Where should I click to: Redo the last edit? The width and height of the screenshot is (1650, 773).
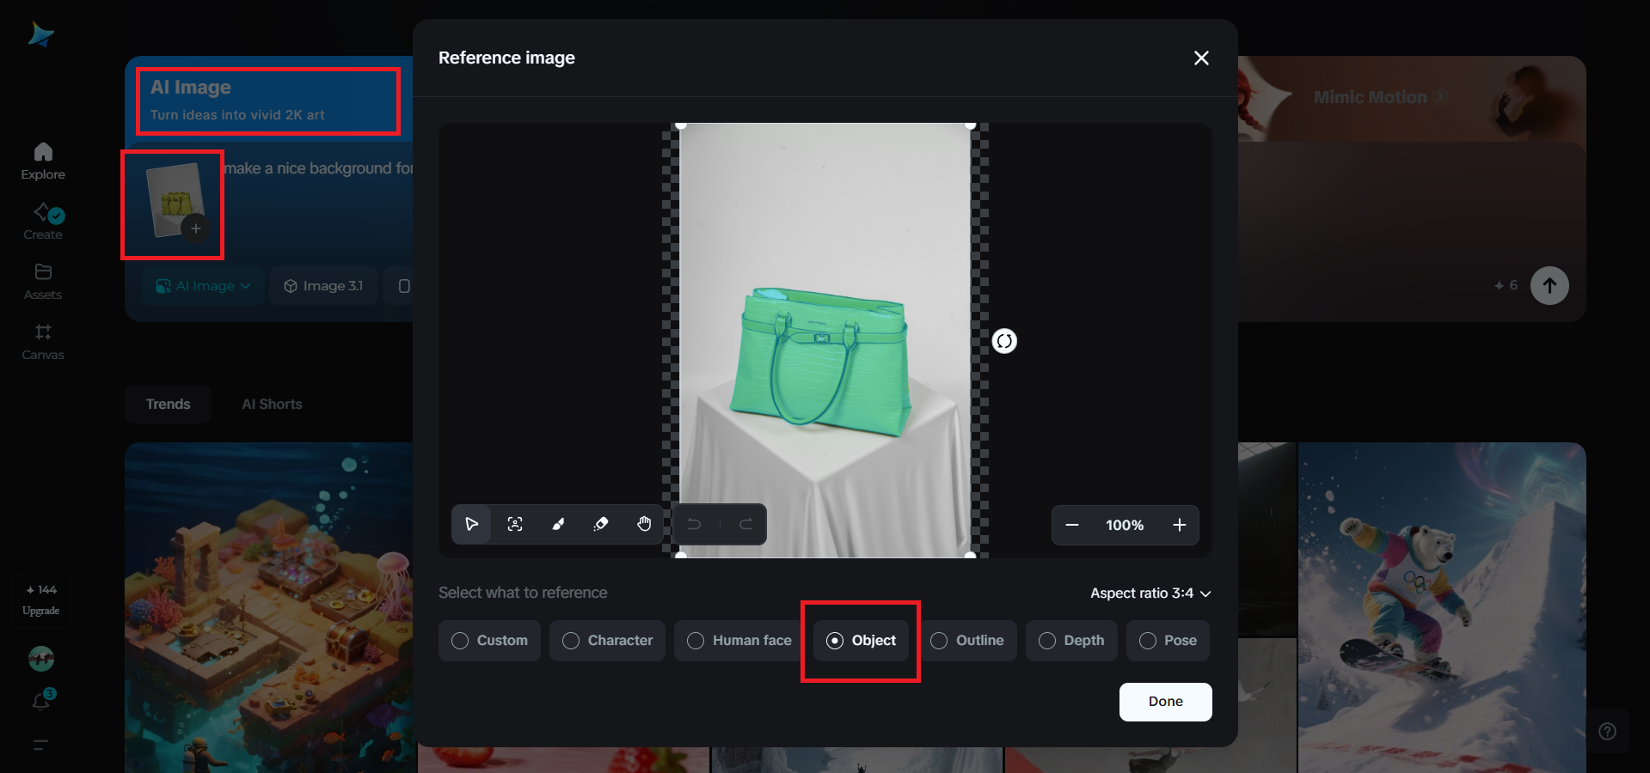pos(745,524)
